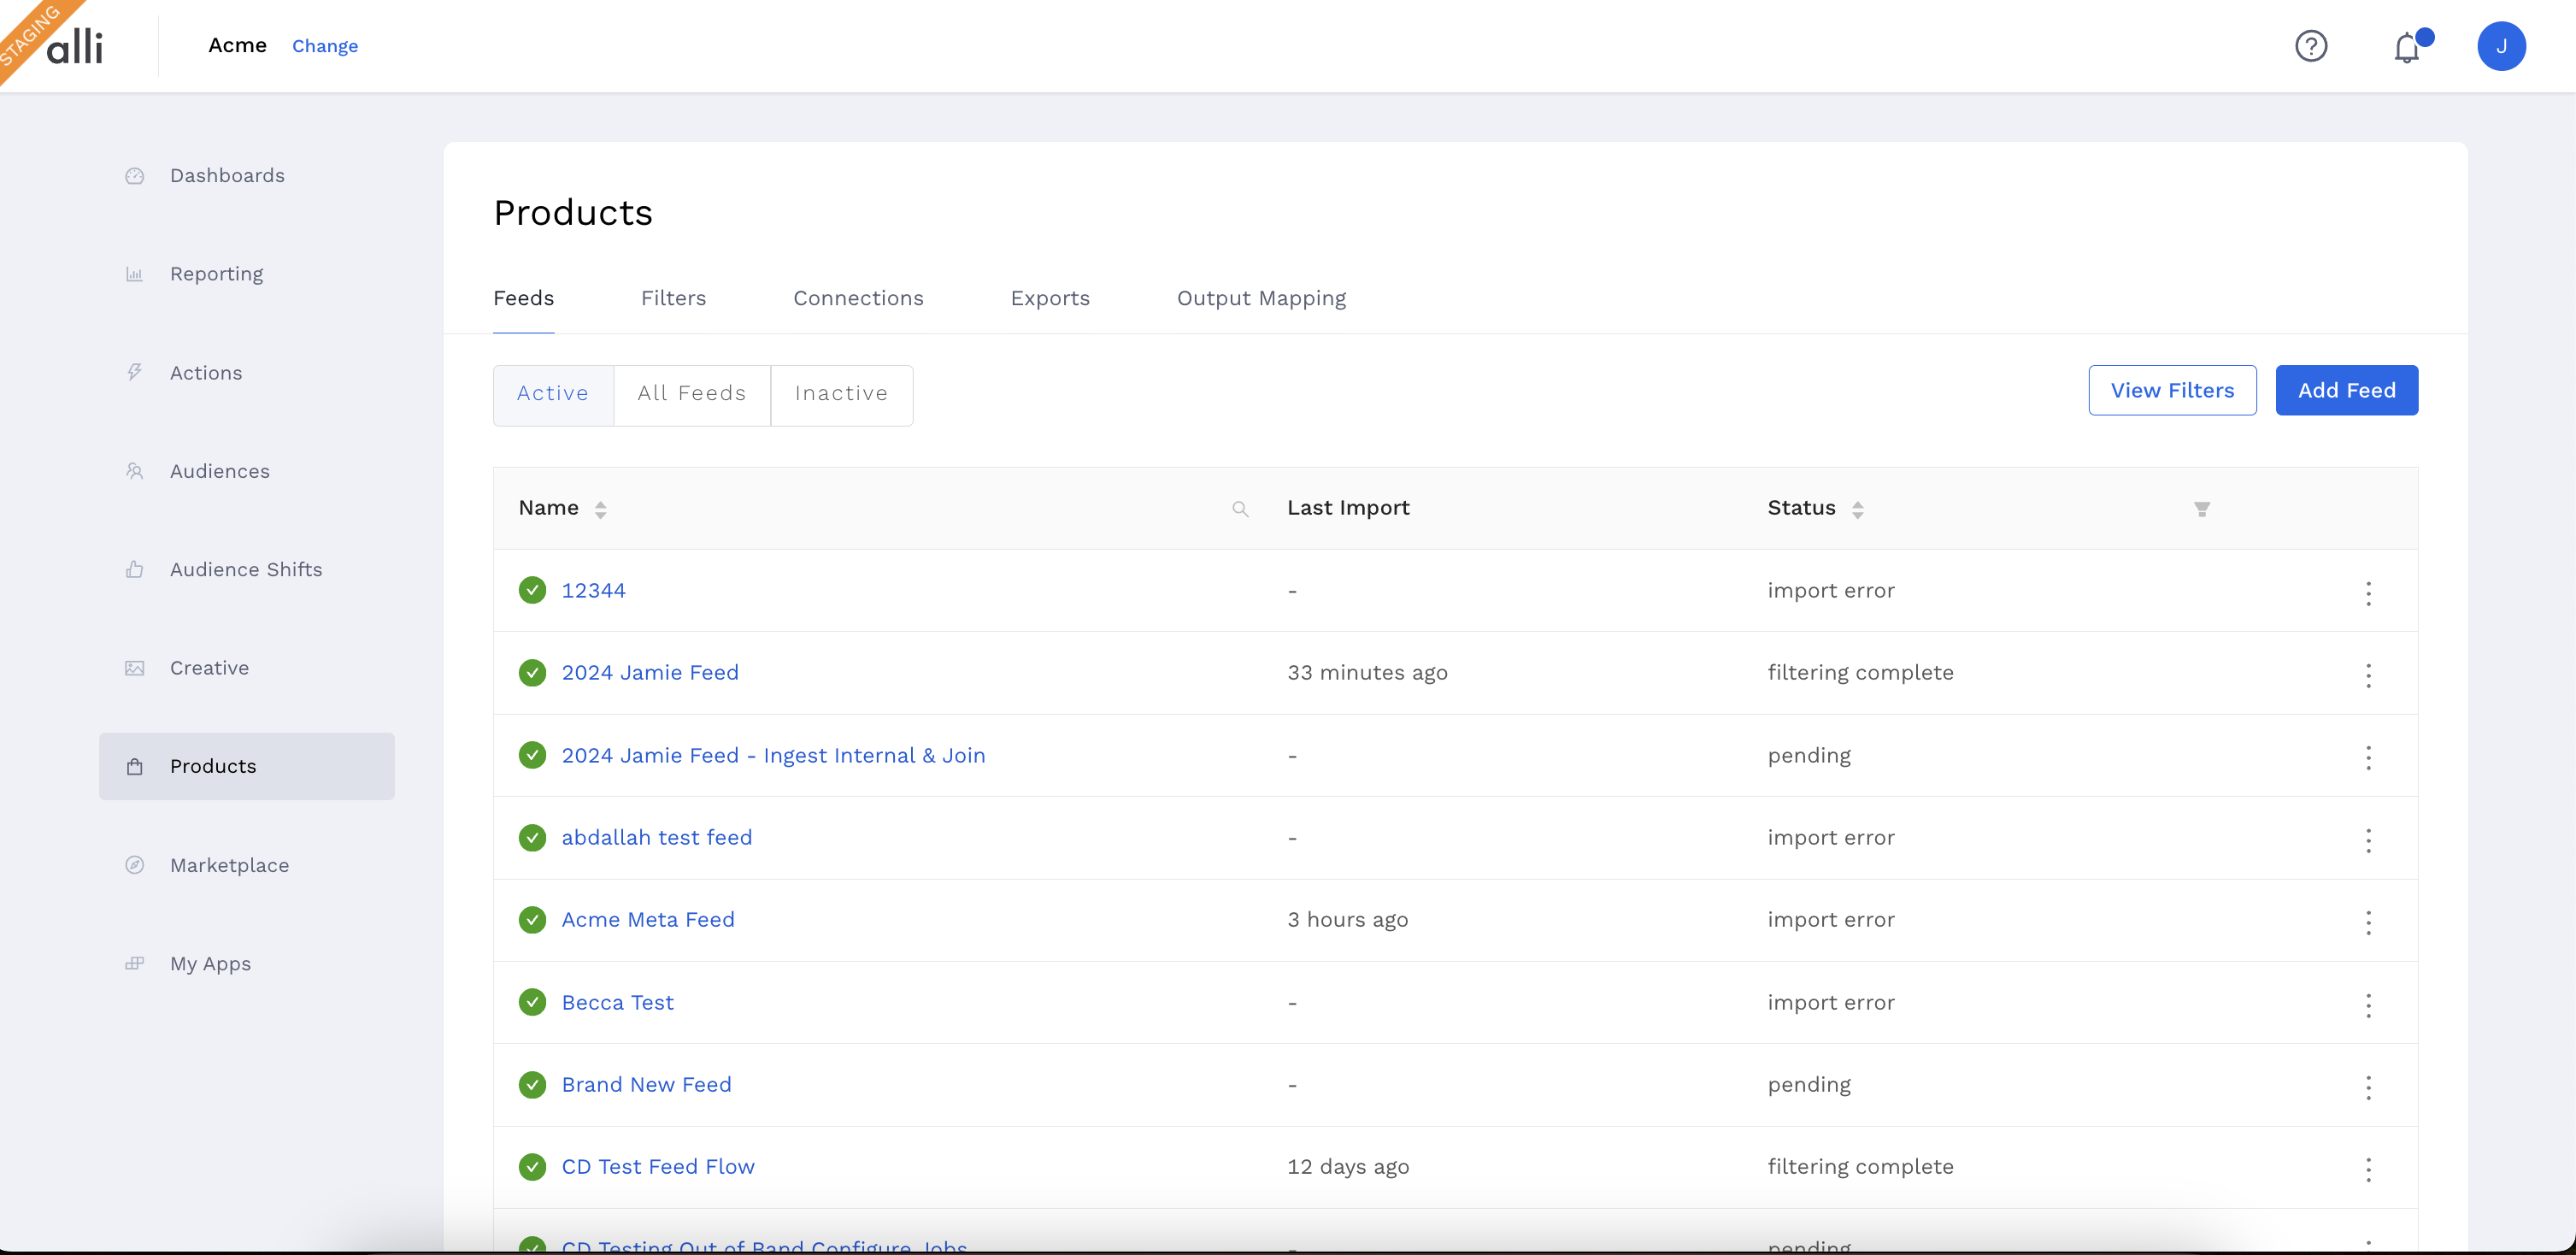
Task: Open the Becca Test feed link
Action: pyautogui.click(x=617, y=1003)
